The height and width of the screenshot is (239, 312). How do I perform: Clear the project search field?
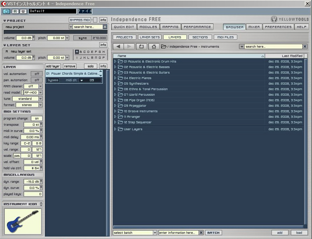(x=105, y=27)
